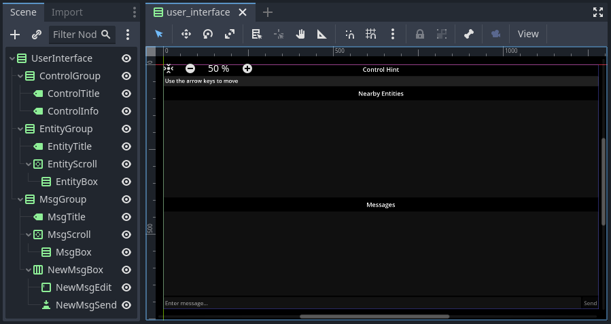Reset zoom using the 50 % button
Image resolution: width=611 pixels, height=324 pixels.
pos(218,68)
